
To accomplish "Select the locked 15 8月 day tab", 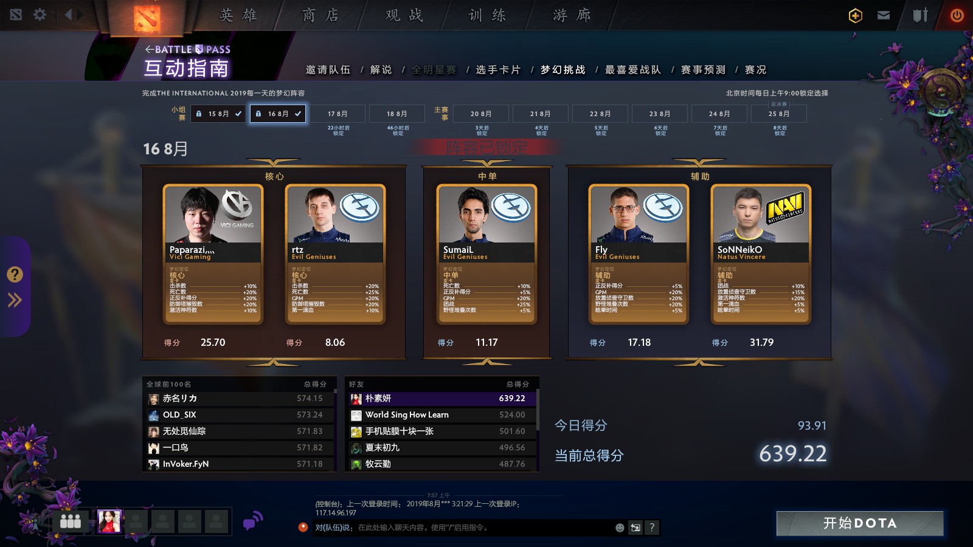I will (218, 114).
